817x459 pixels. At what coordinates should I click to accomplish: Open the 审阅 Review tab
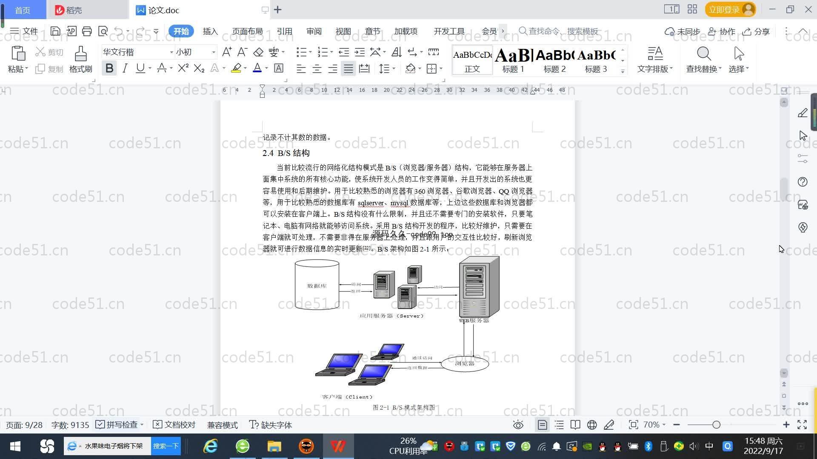point(314,31)
